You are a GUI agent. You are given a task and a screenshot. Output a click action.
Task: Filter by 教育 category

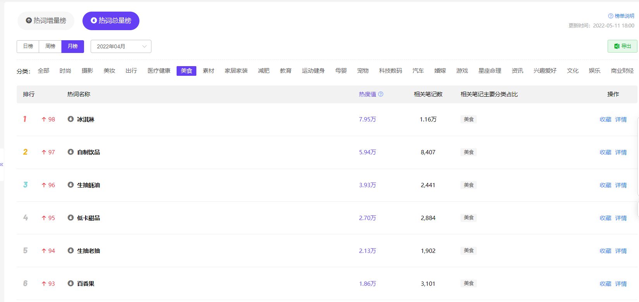tap(286, 71)
